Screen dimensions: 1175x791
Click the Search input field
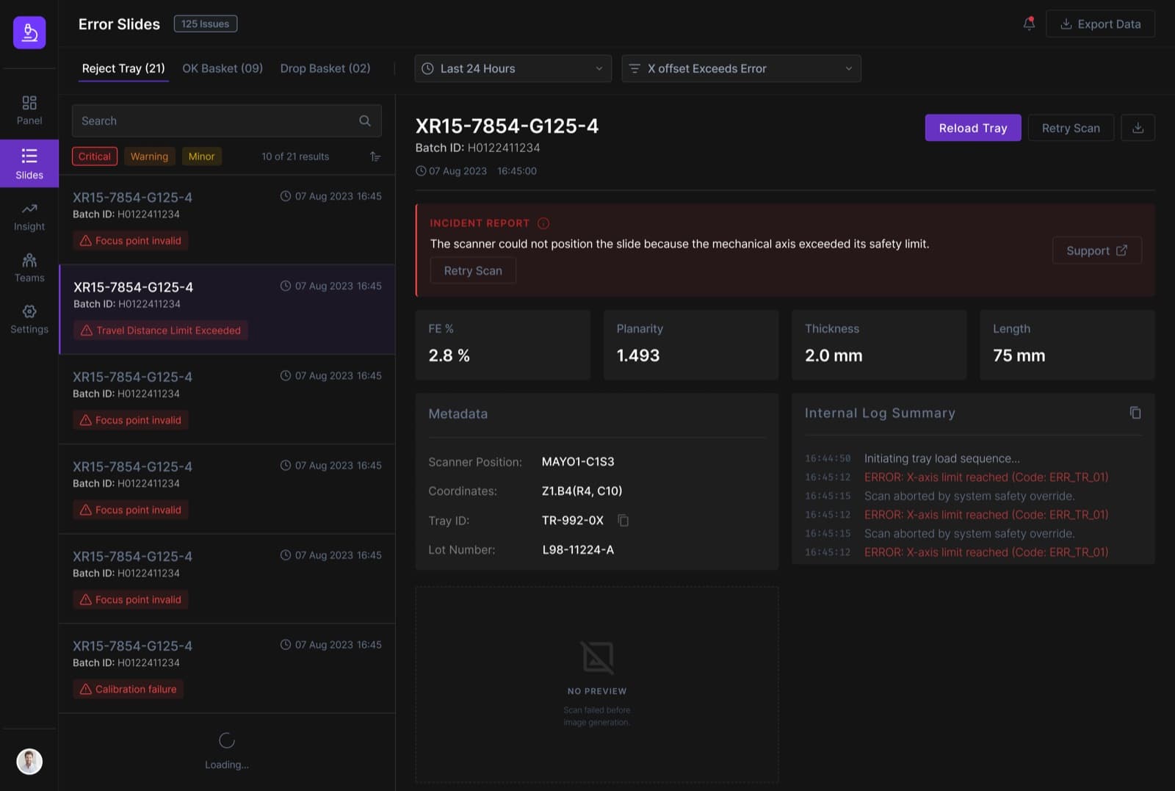click(x=227, y=120)
